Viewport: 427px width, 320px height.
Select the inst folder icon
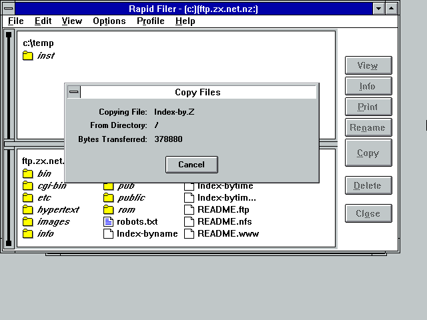pyautogui.click(x=28, y=55)
